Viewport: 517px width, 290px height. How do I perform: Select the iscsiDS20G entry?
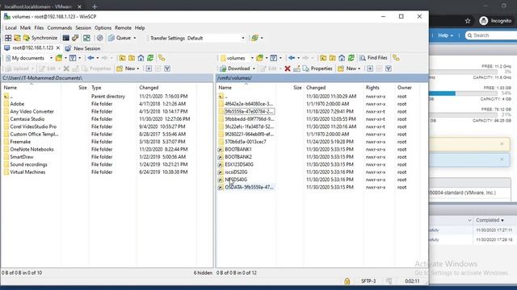(236, 172)
